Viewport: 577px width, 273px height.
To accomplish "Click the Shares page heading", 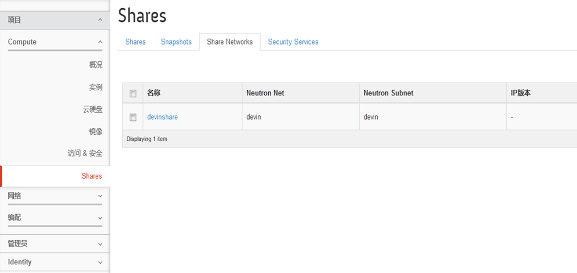I will tap(142, 16).
